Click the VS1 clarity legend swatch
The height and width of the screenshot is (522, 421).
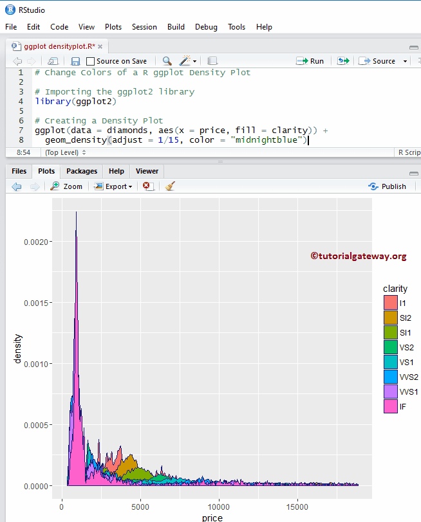[391, 362]
